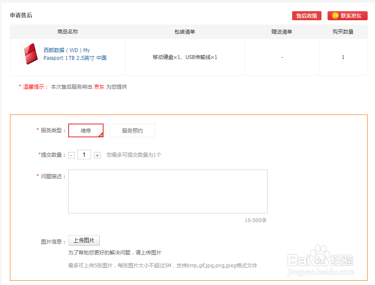Click the 包装清单 column header

pyautogui.click(x=185, y=32)
